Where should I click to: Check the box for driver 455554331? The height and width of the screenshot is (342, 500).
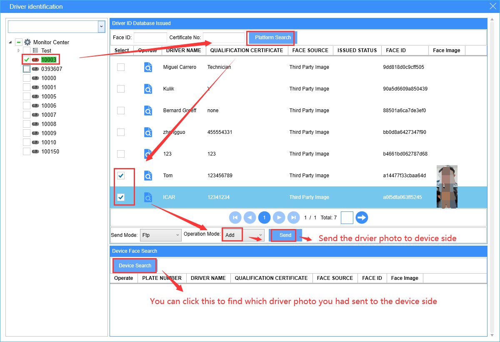120,132
